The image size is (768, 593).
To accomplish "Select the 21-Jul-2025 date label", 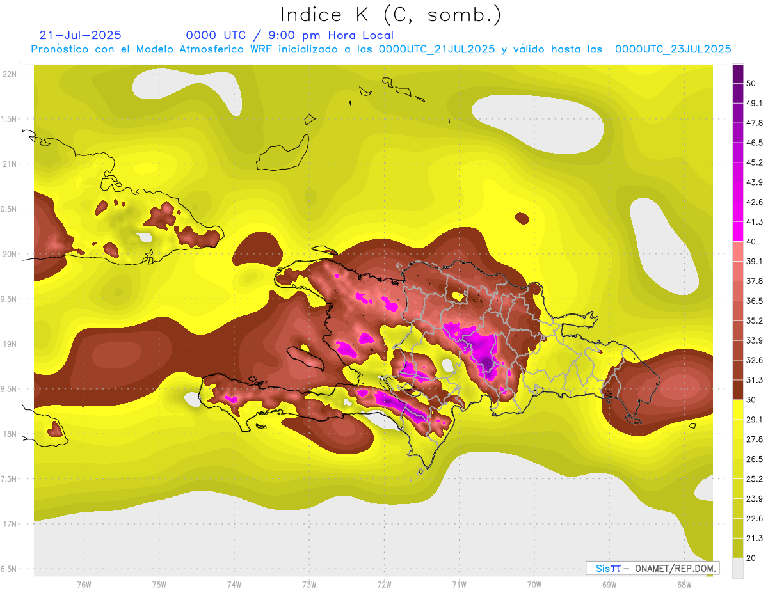I will (80, 35).
